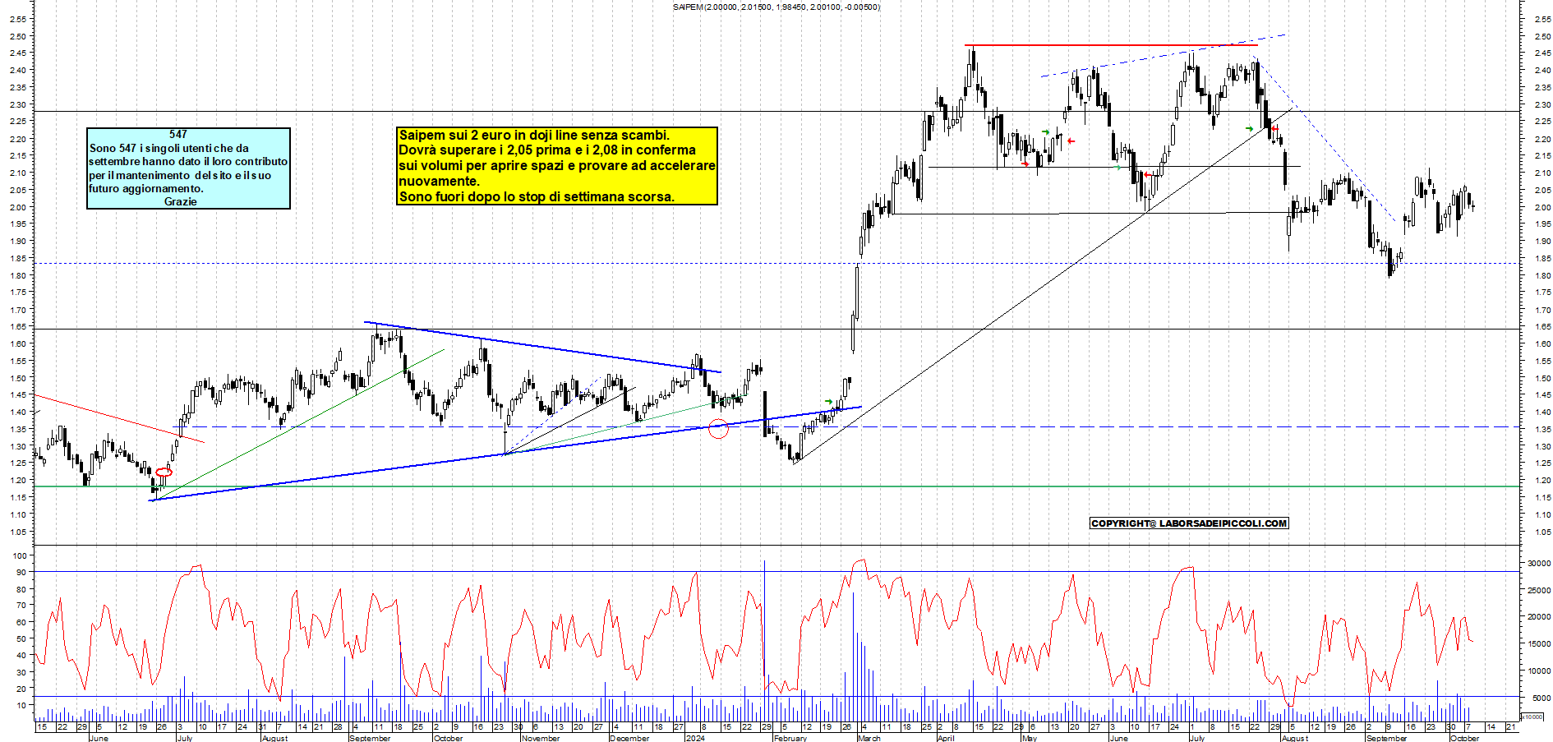The image size is (1553, 742).
Task: Click "Saipem sui 2 euro in doji line" line
Action: [x=534, y=135]
